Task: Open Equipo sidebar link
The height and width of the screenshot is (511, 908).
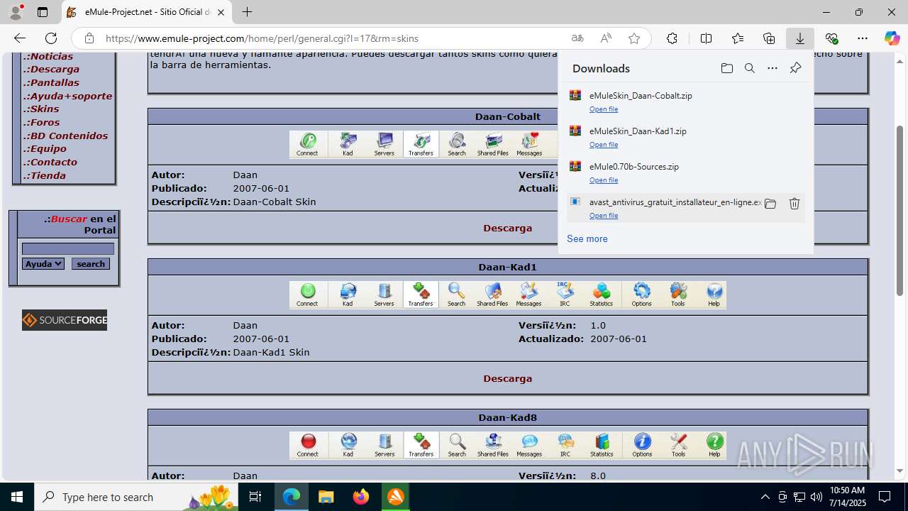Action: coord(45,148)
